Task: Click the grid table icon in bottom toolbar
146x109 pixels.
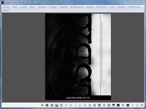Action: pos(47,105)
